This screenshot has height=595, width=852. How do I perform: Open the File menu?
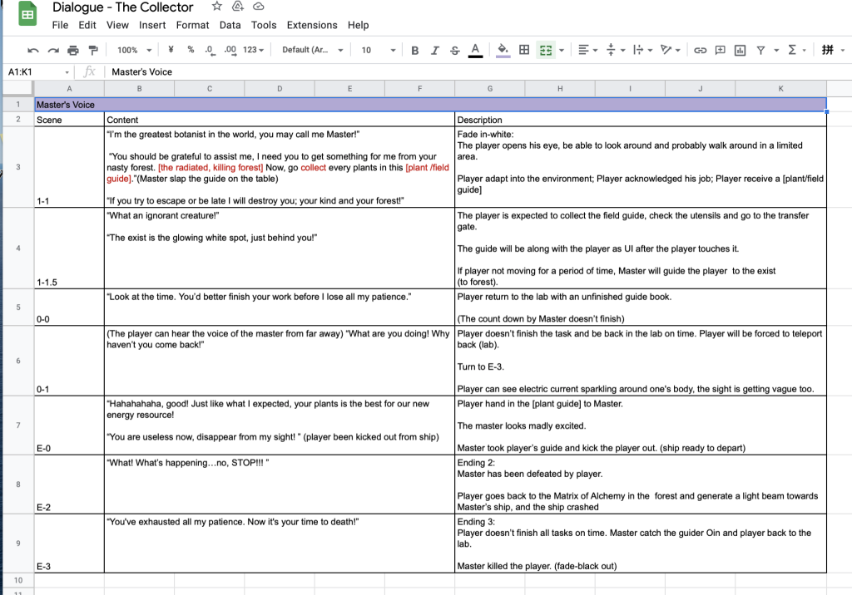coord(60,25)
